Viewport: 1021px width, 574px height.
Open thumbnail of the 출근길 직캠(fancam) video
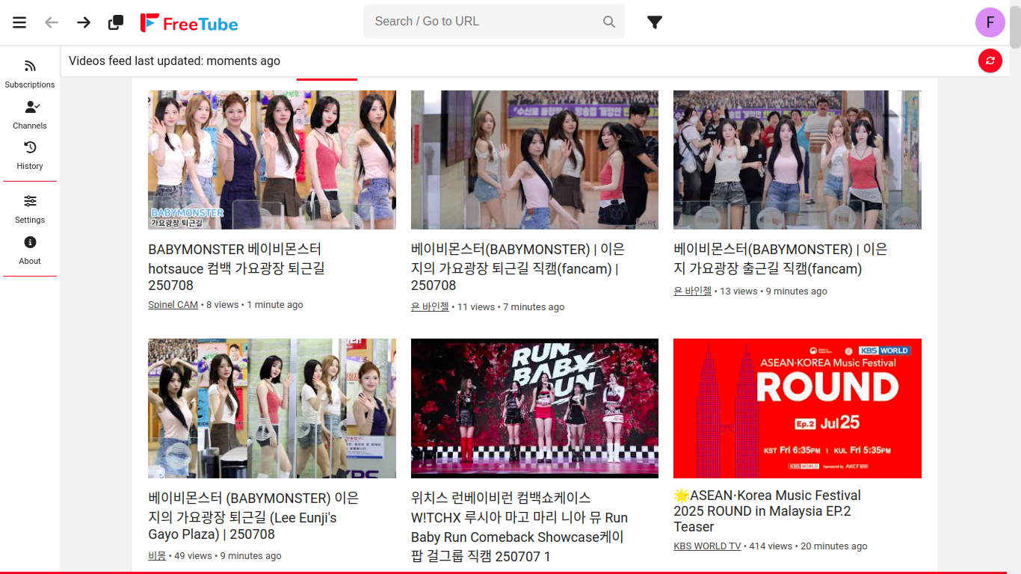[x=798, y=160]
